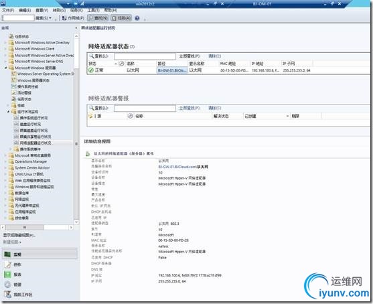Select the 群集共享卷运行状况 dashboard icon

pyautogui.click(x=16, y=137)
